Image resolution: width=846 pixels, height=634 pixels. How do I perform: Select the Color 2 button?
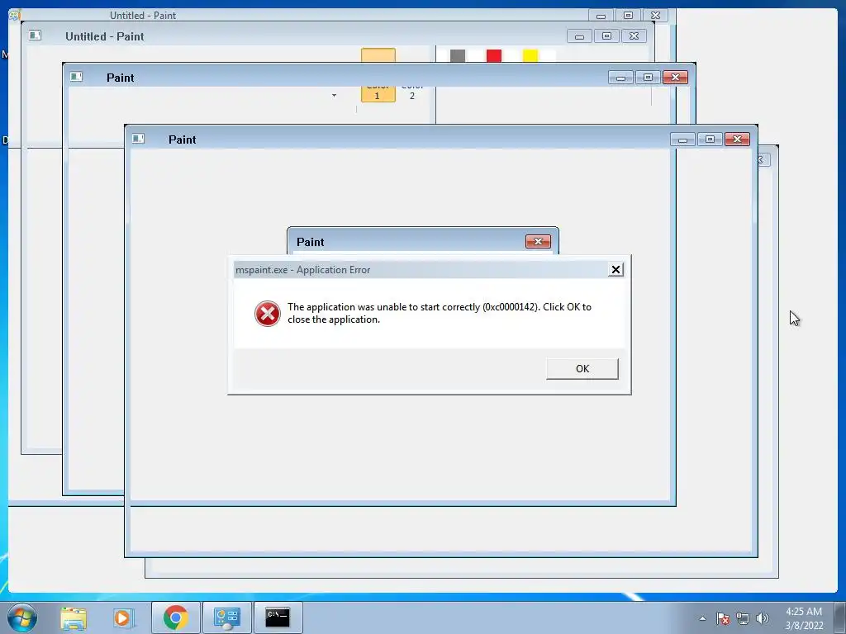pos(412,91)
